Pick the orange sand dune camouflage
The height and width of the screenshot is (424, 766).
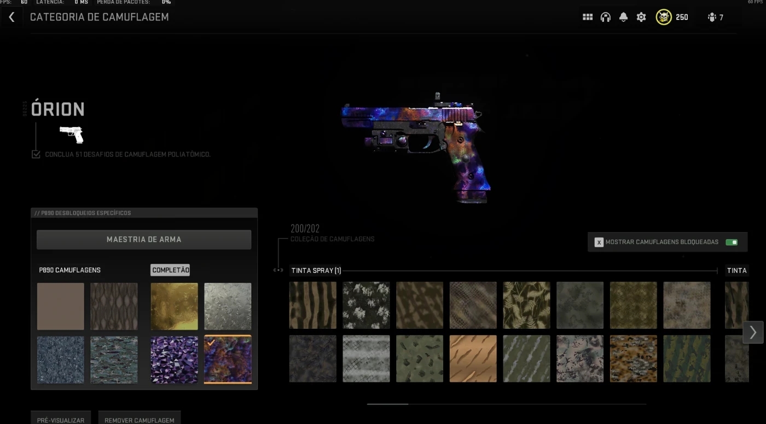tap(473, 359)
